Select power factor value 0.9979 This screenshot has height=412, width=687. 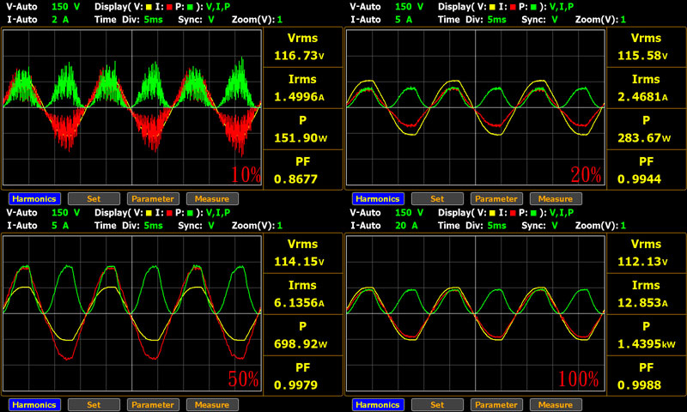tap(295, 385)
